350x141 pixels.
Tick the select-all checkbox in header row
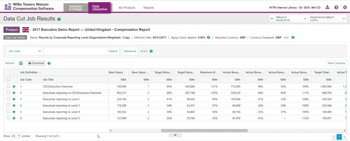pos(8,79)
